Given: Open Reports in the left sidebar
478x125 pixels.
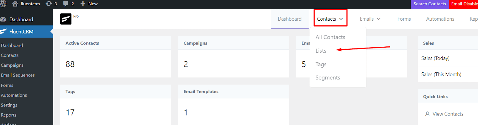Looking at the screenshot, I should [9, 115].
